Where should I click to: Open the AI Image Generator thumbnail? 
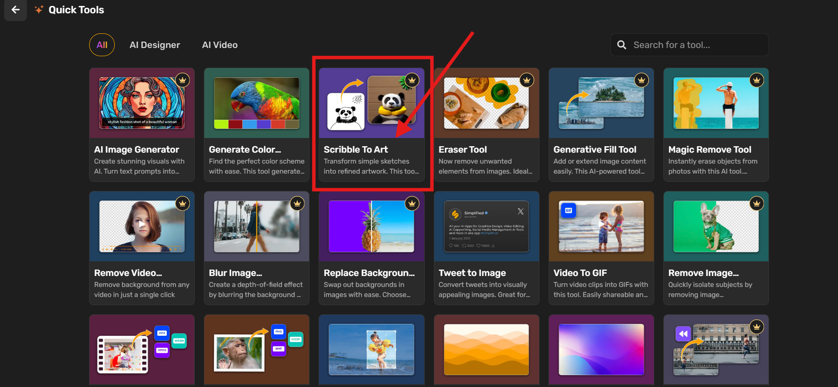pos(142,103)
